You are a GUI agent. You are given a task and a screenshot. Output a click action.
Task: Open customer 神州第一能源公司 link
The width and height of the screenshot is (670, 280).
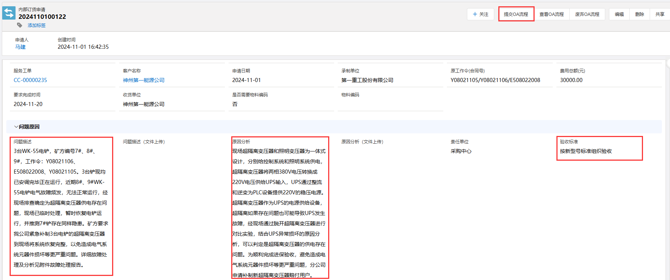click(144, 80)
